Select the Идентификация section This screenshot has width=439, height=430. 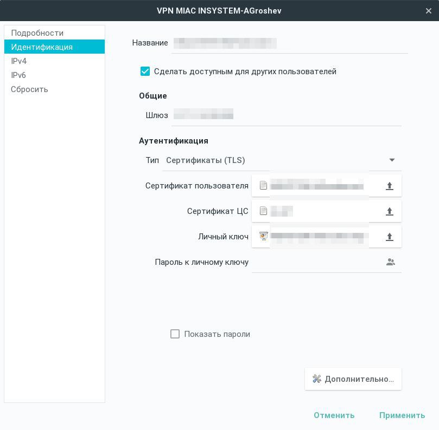pos(55,47)
